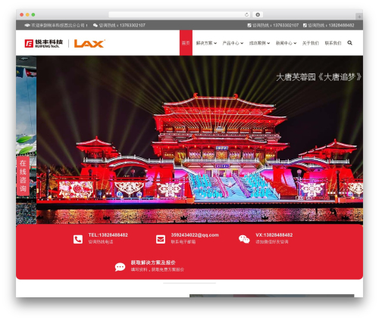Click the browser reload icon

[246, 14]
